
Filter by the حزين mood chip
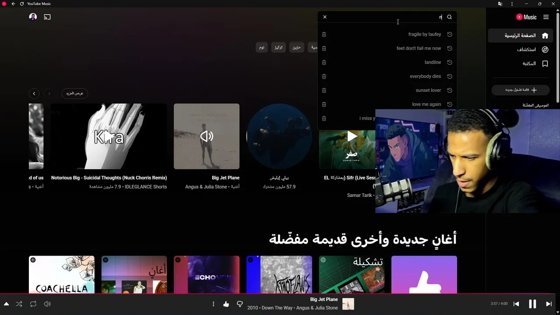tap(297, 47)
